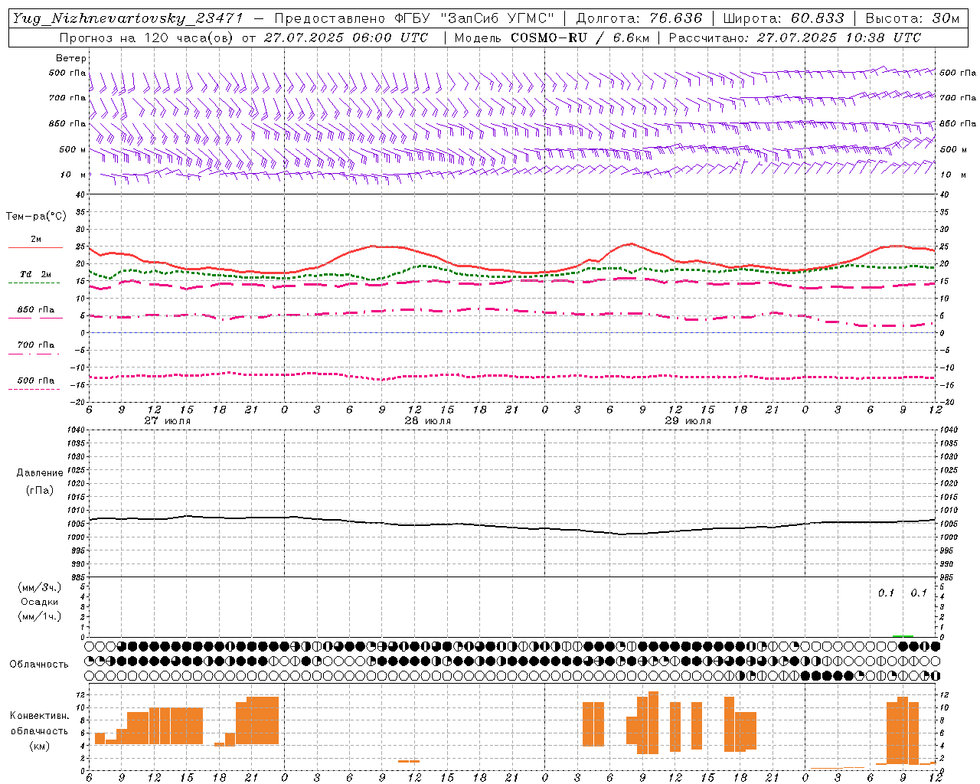Click the green precipitation bar in Осадки panel
The width and height of the screenshot is (980, 784).
click(x=903, y=635)
